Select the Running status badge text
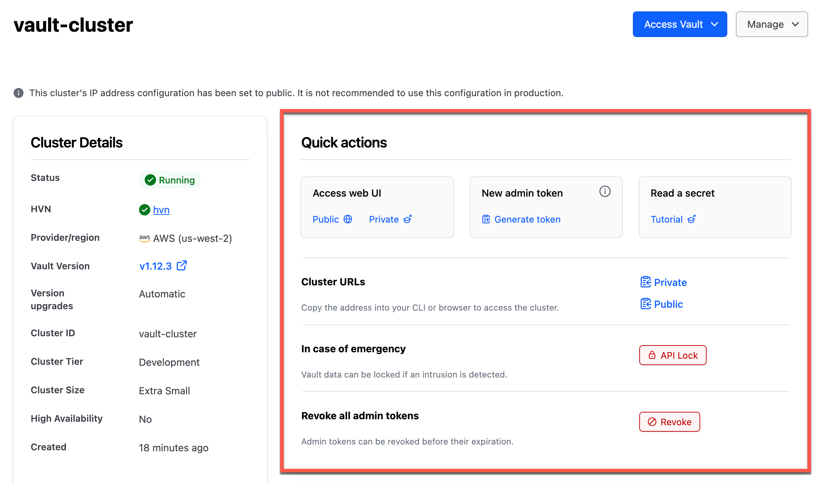Image resolution: width=821 pixels, height=483 pixels. 177,180
